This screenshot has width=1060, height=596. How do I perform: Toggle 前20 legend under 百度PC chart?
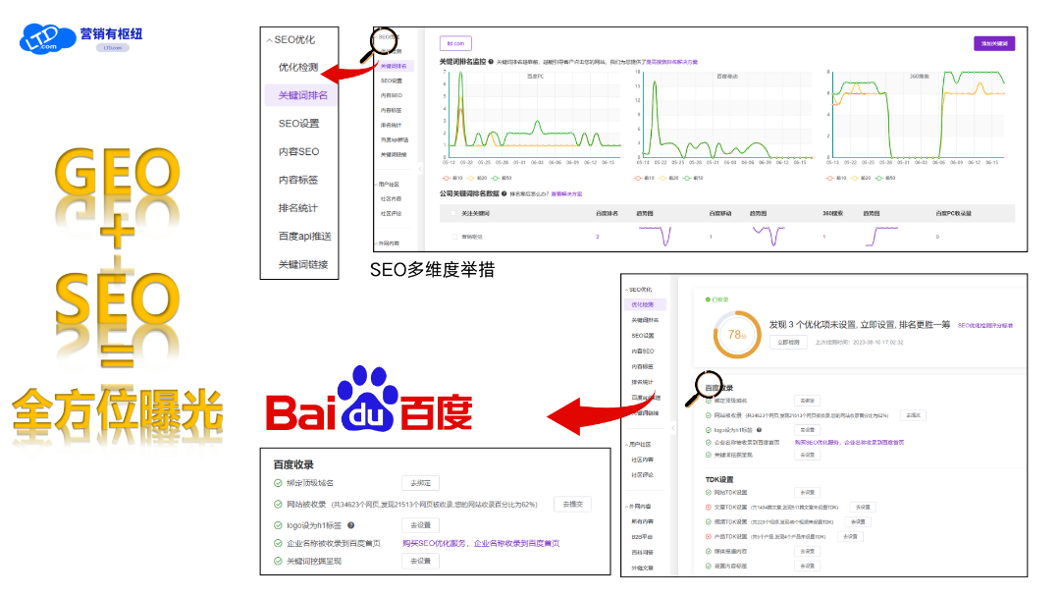click(x=477, y=178)
